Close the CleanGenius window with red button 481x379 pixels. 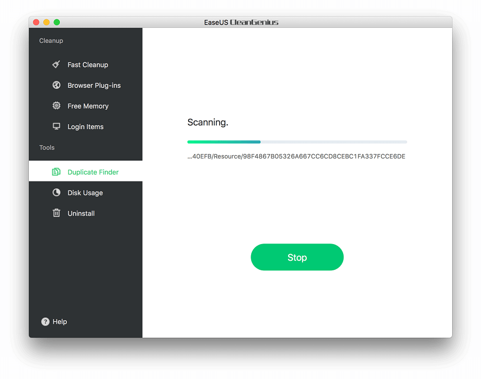point(36,22)
